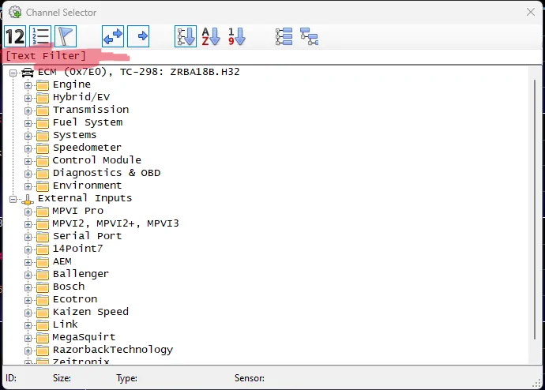Select the Transmission tree item
Image resolution: width=545 pixels, height=390 pixels.
click(x=91, y=110)
